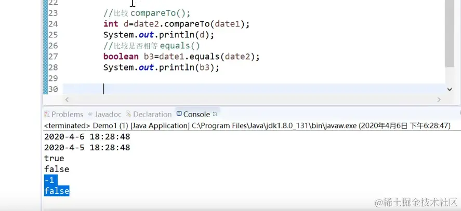Click console output '2020-4-5 18:28:48'

click(x=87, y=148)
